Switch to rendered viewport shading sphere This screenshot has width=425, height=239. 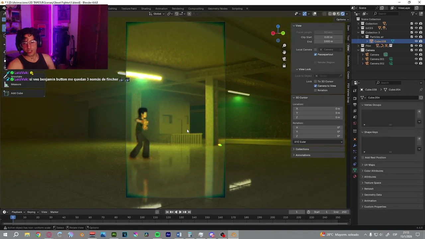(343, 14)
